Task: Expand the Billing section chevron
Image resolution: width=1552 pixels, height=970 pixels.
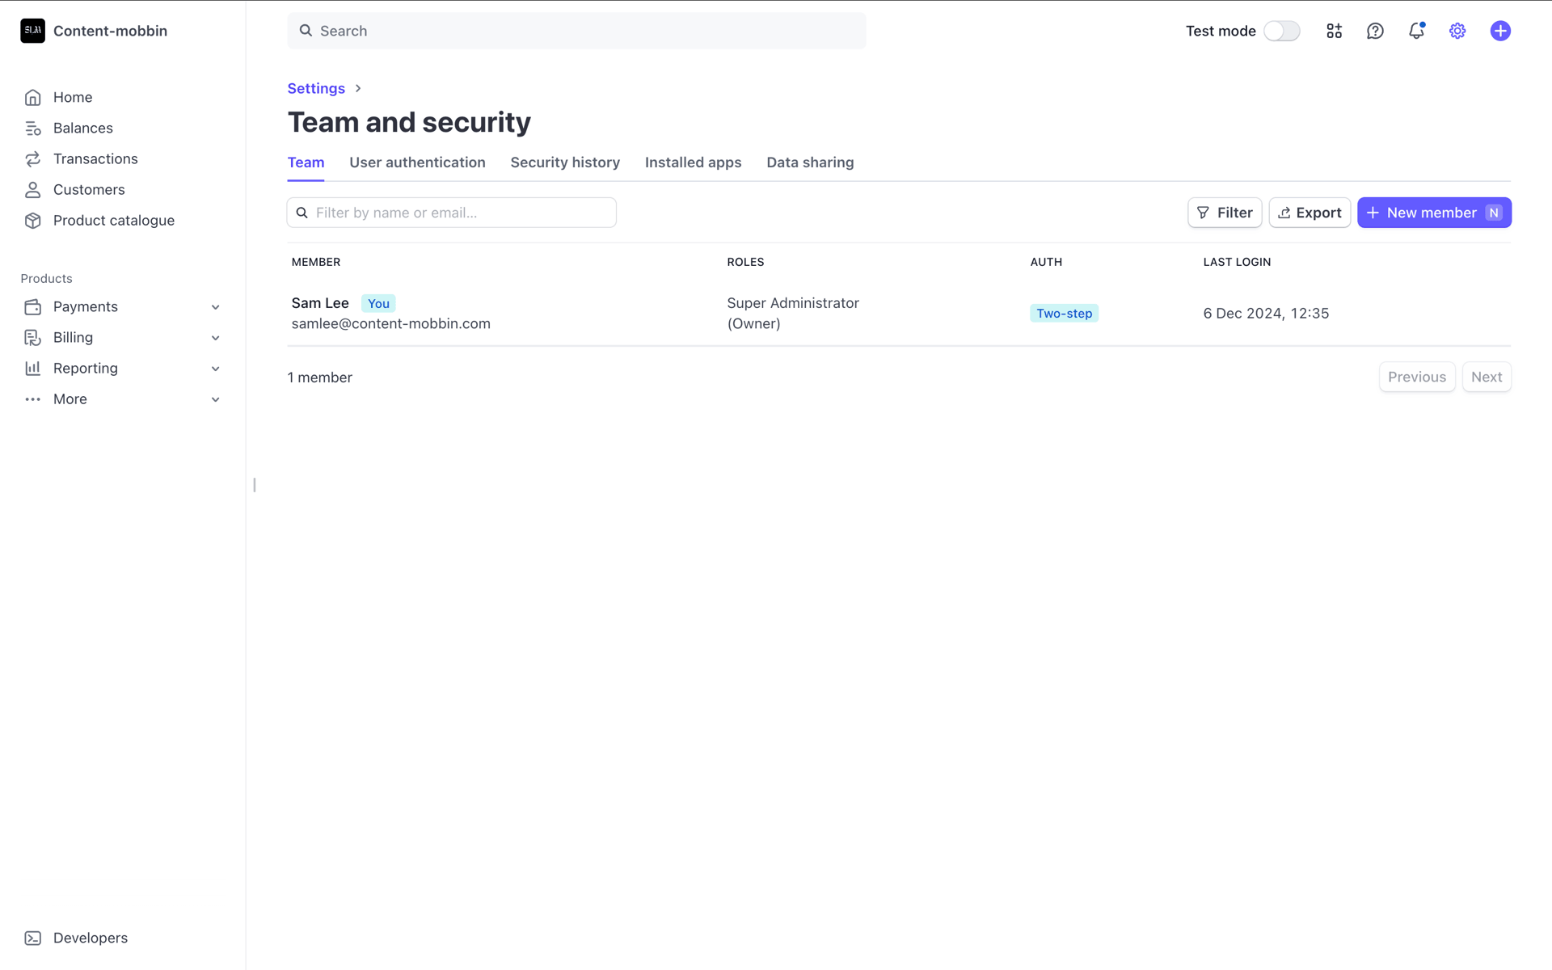Action: [x=216, y=338]
